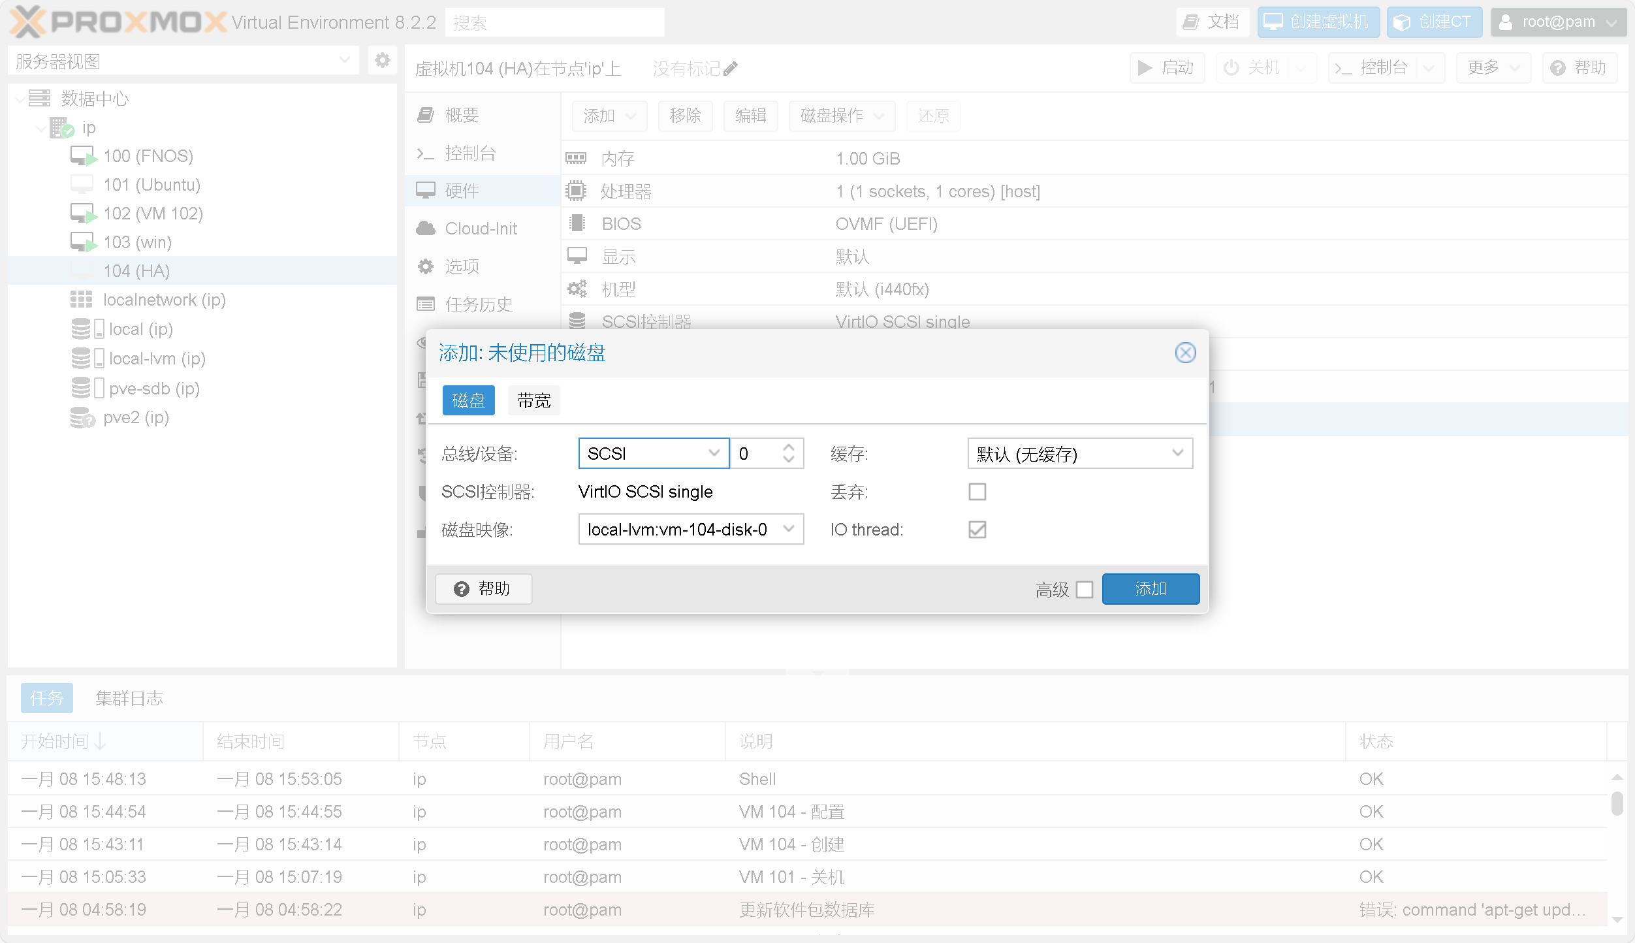Click the Create CT (创建CT) button

[x=1434, y=22]
